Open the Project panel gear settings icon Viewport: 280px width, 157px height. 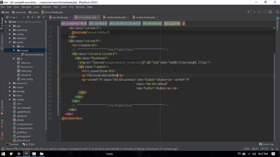coord(38,17)
